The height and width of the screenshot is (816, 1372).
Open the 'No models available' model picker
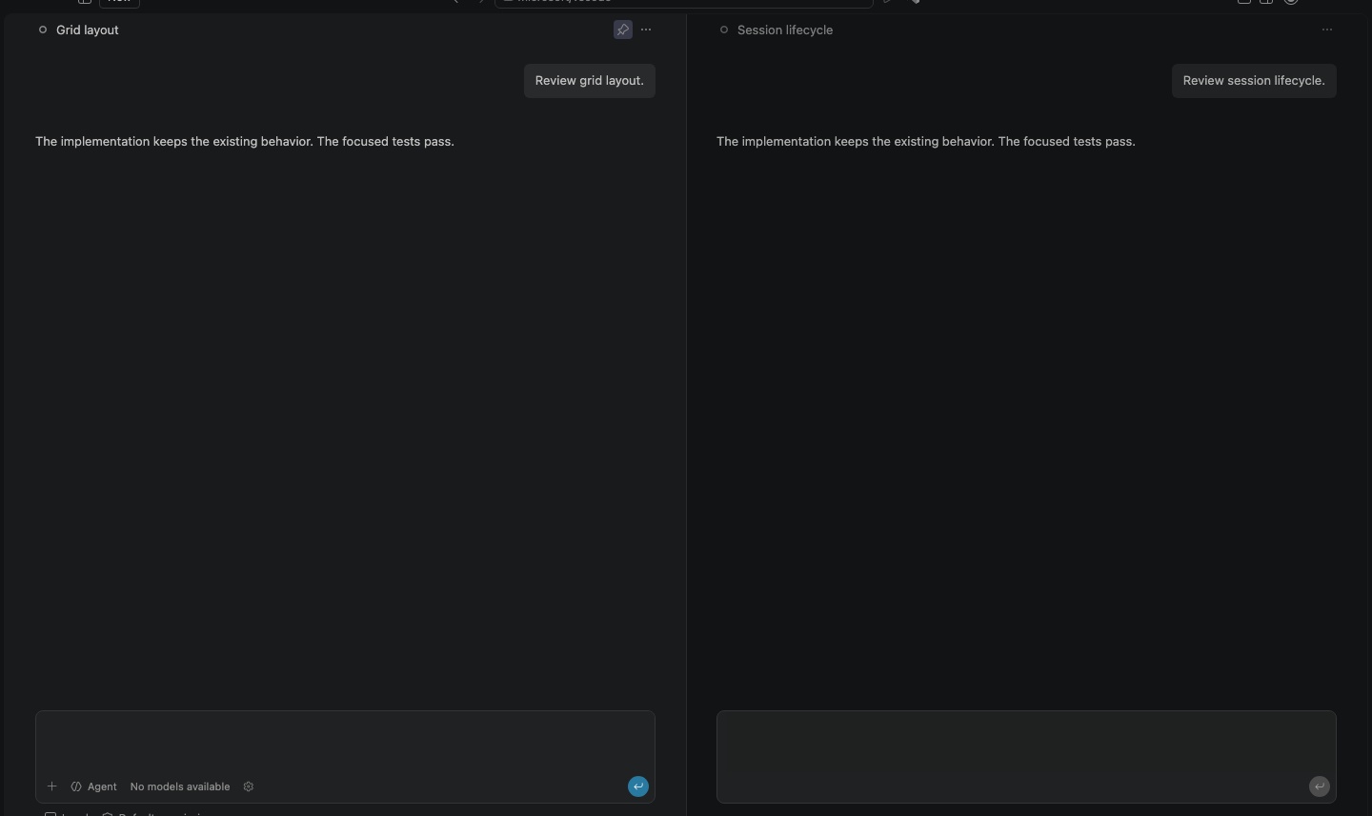pyautogui.click(x=180, y=786)
